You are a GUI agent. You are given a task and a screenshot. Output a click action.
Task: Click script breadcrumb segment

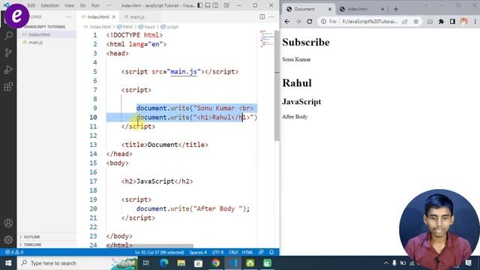pos(169,27)
